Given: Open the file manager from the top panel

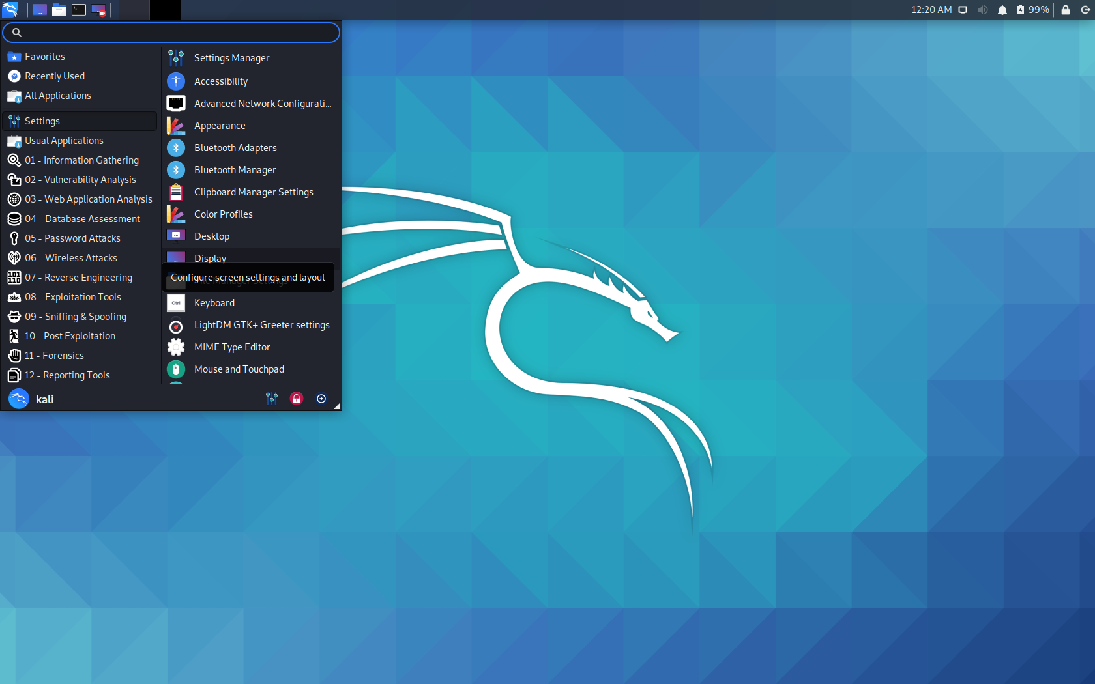Looking at the screenshot, I should [59, 10].
